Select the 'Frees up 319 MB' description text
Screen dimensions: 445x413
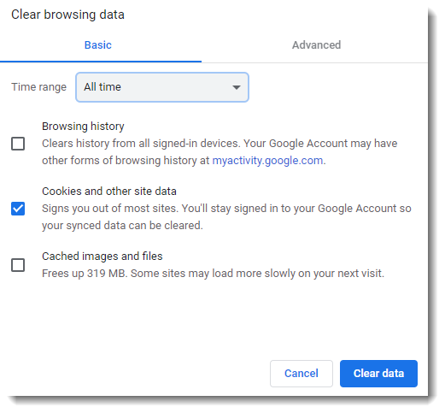point(213,274)
